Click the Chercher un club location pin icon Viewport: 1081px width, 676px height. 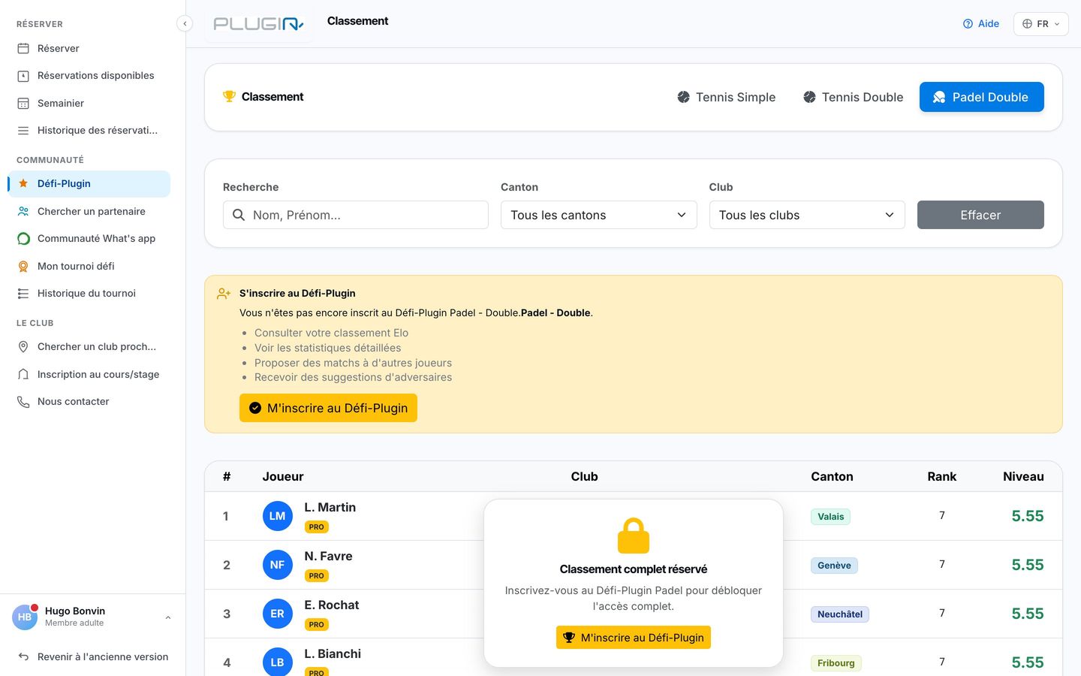23,346
